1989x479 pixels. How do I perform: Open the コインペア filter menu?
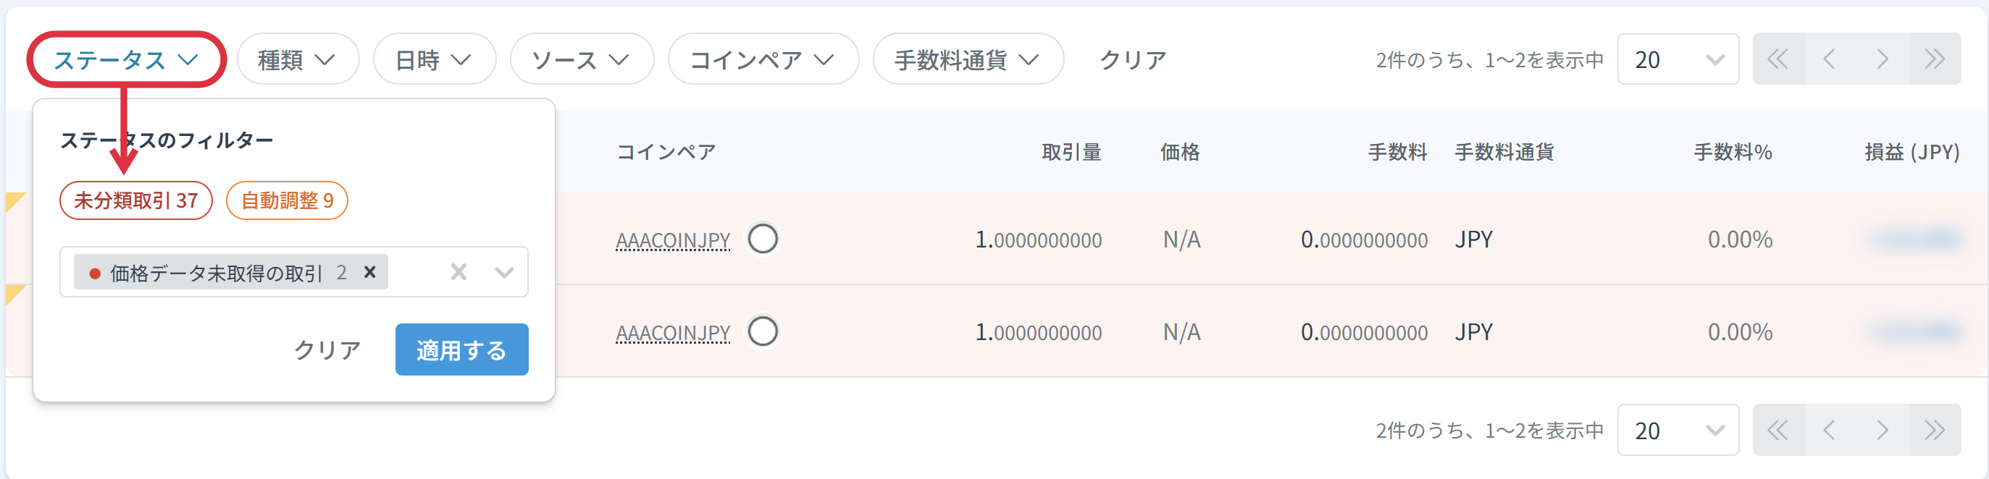(762, 59)
